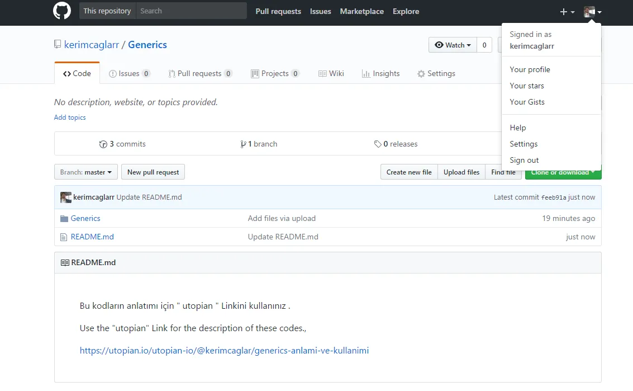Screen dimensions: 633x391
Task: Switch to the Projects tab
Action: 275,74
